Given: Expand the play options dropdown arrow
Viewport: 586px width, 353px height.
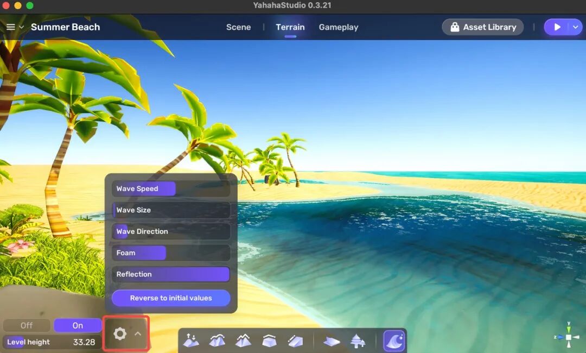Looking at the screenshot, I should point(576,27).
